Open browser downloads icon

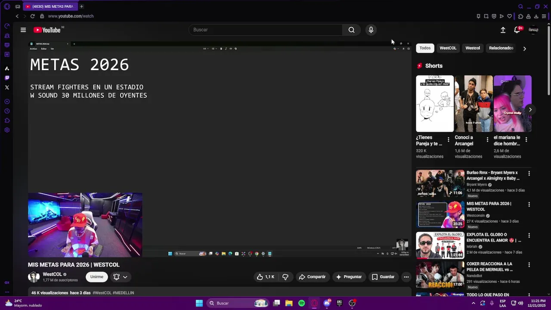[x=536, y=16]
